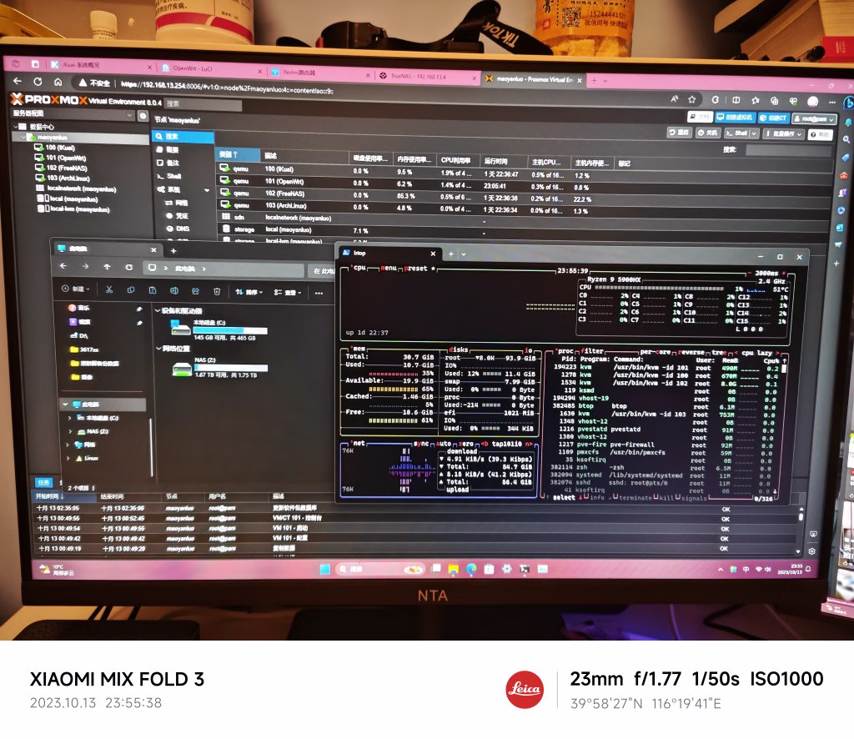Open Microsoft Edge from the taskbar
This screenshot has width=854, height=739.
471,569
